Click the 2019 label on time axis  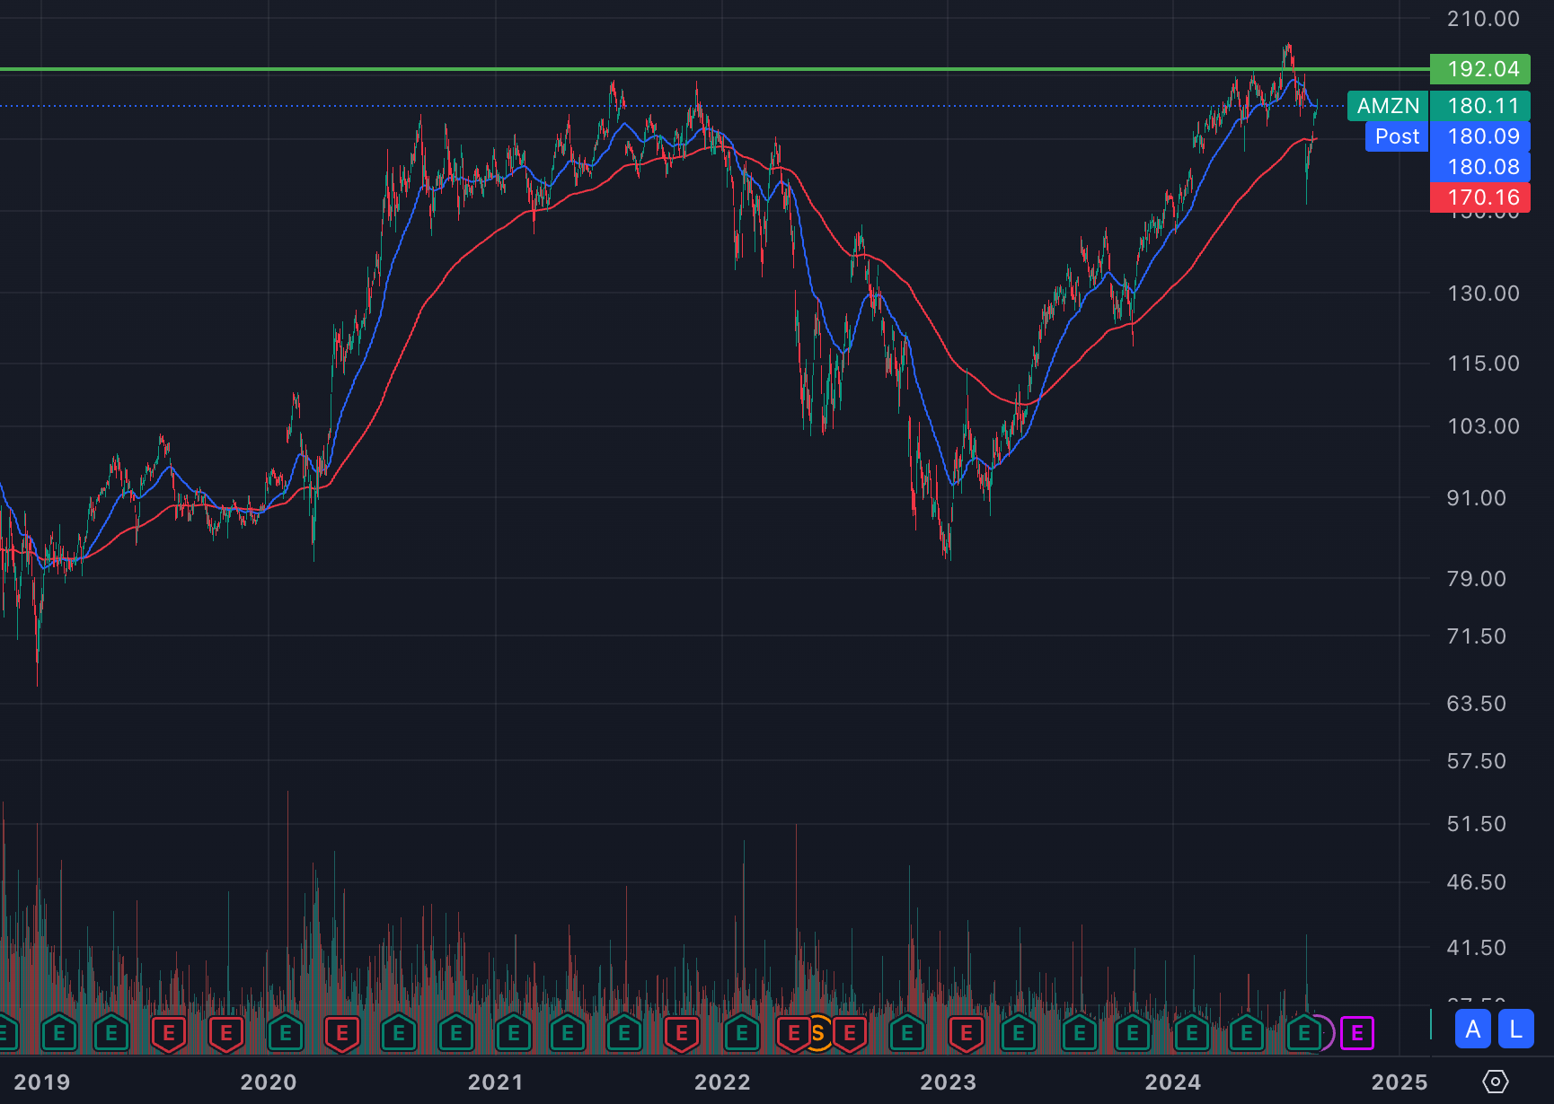point(42,1082)
